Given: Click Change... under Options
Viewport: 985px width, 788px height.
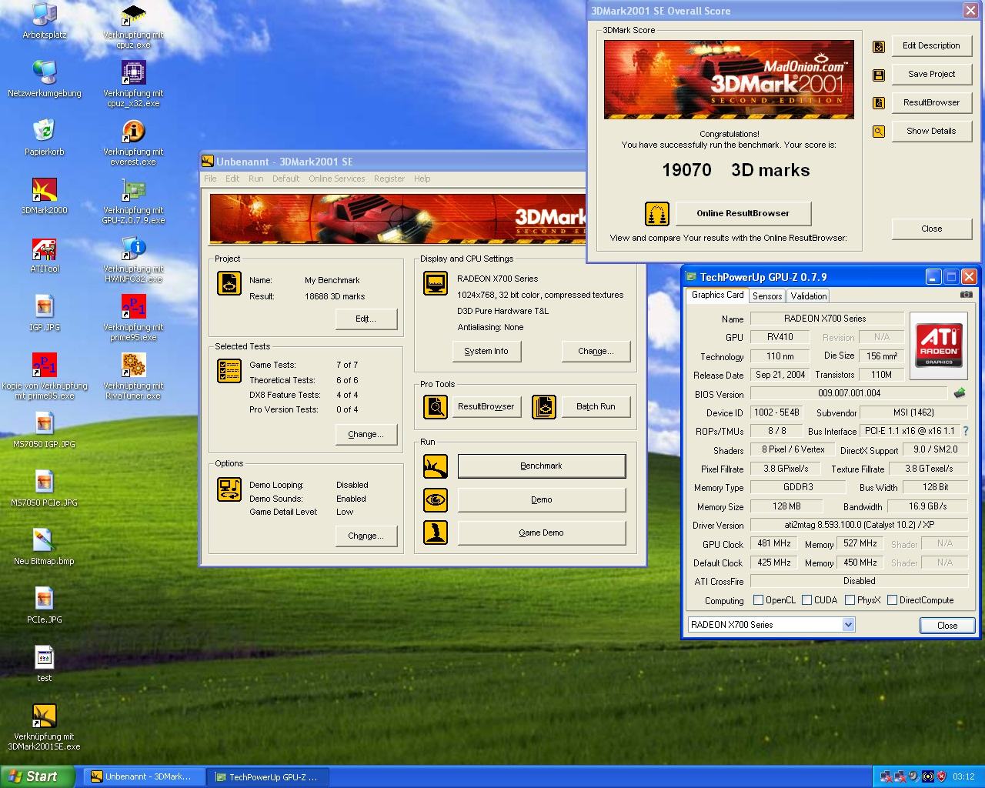Looking at the screenshot, I should coord(366,536).
